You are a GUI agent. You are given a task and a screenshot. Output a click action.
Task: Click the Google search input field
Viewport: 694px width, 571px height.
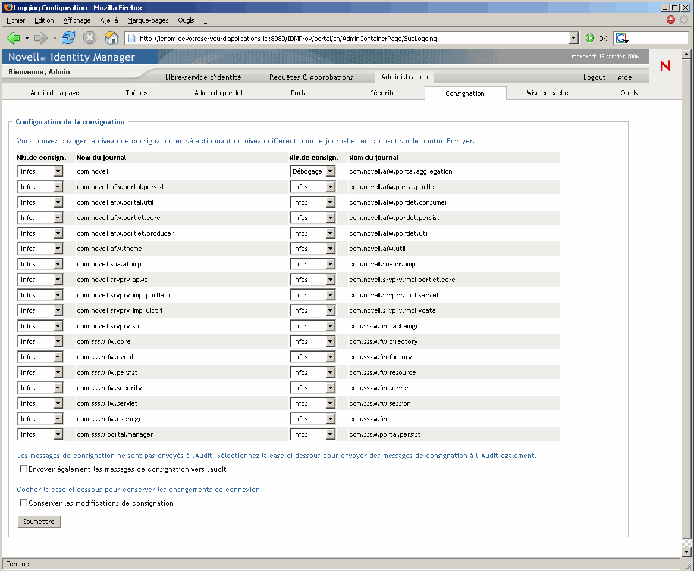(x=658, y=39)
